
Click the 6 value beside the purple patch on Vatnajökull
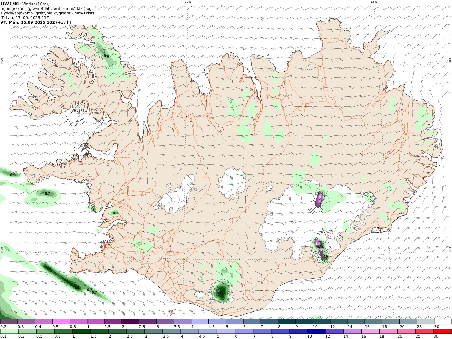[325, 196]
